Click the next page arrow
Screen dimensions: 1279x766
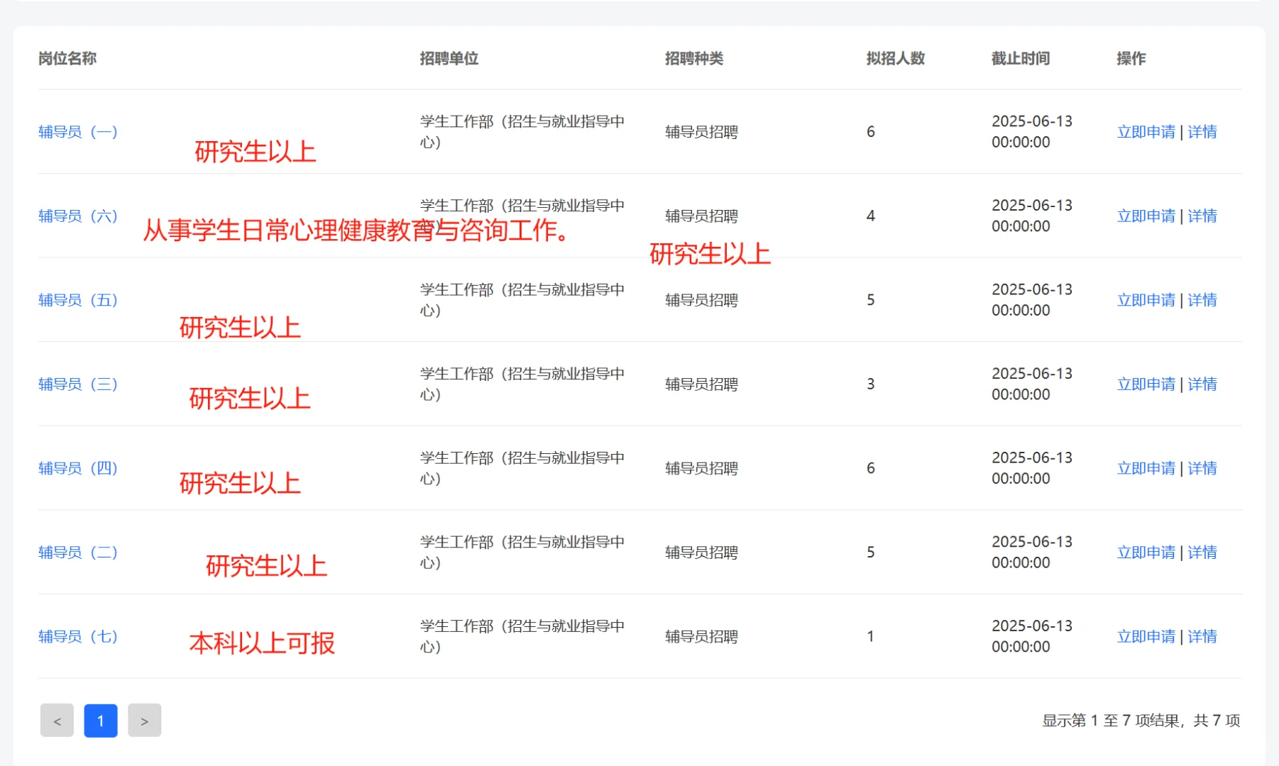[x=144, y=720]
